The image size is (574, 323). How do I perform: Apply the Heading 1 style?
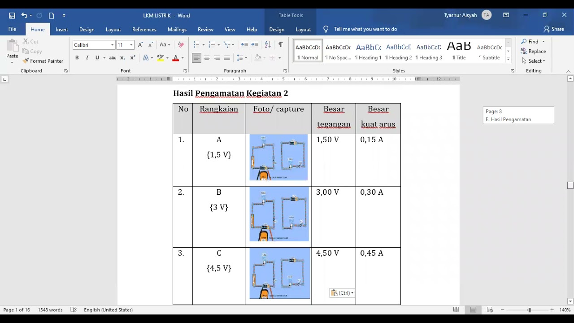click(x=368, y=50)
